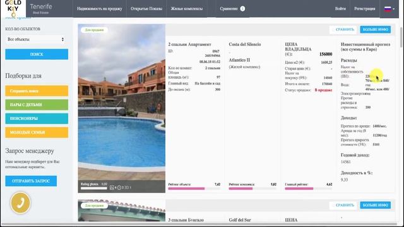This screenshot has width=404, height=227.
Task: Click the Инвестиционный прогноз heading
Action: click(x=365, y=47)
